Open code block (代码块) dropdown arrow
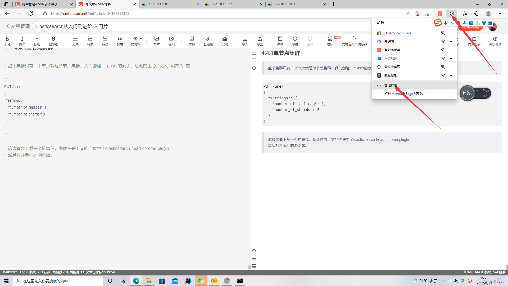 point(141,39)
